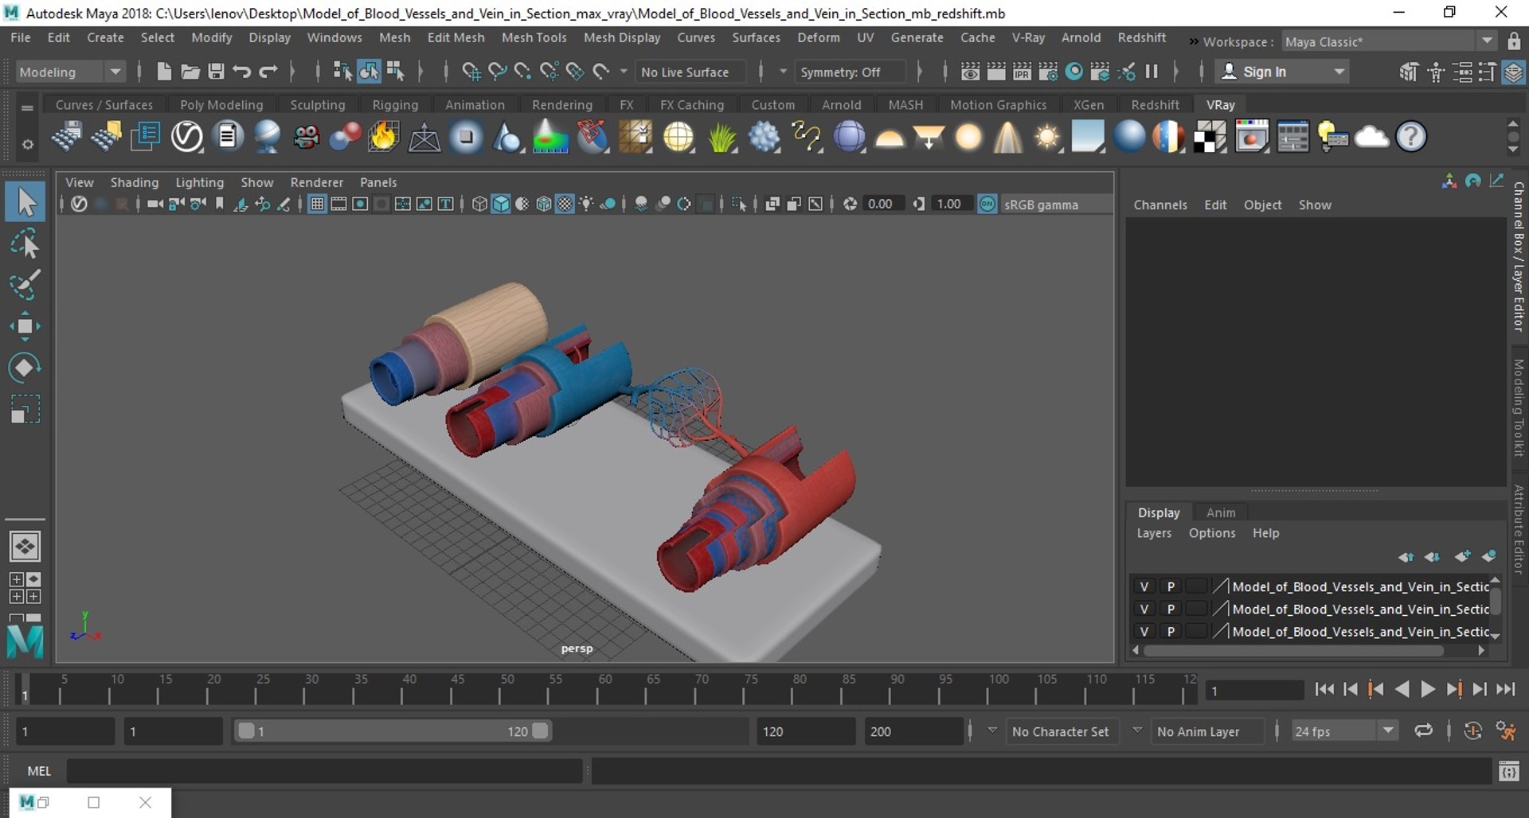Open the 24 fps frame rate dropdown
The image size is (1529, 818).
1344,730
